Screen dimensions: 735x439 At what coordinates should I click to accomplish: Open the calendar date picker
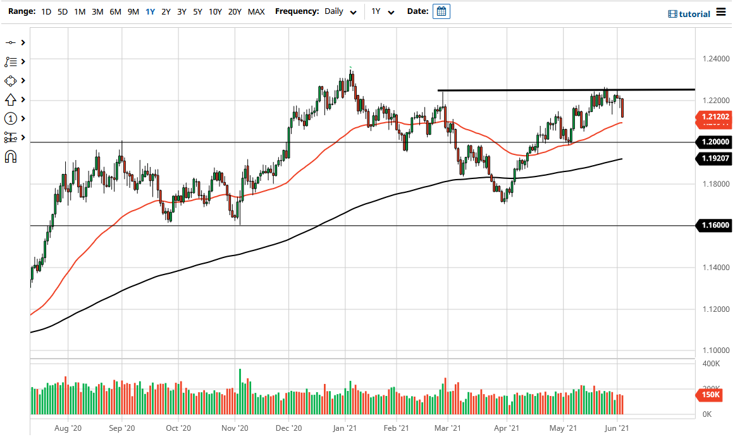tap(441, 11)
